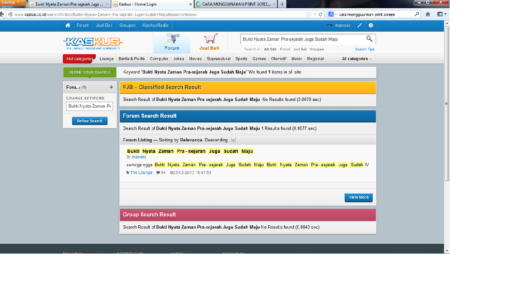Open Forum in the top blue bar
This screenshot has height=285, width=508.
click(83, 25)
